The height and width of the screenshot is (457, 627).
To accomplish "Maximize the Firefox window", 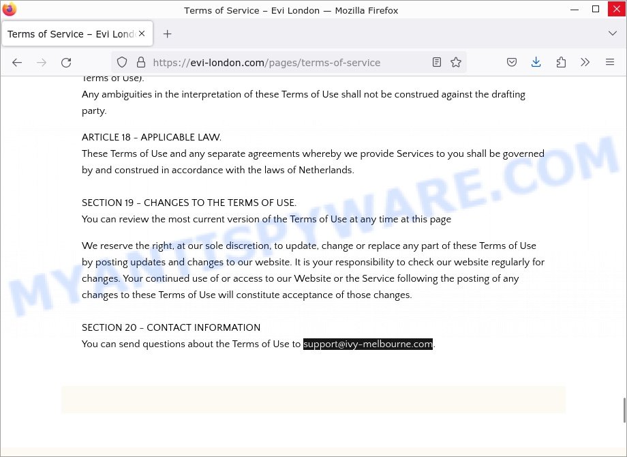I will [x=596, y=9].
